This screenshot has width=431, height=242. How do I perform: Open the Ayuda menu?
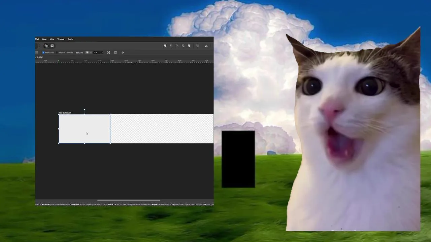(x=70, y=39)
